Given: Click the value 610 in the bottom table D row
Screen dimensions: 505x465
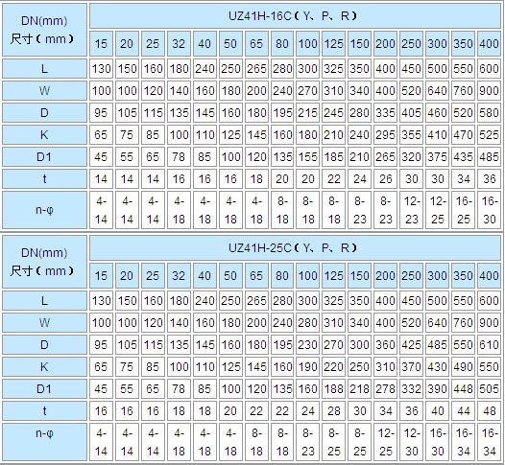Looking at the screenshot, I should (x=489, y=345).
